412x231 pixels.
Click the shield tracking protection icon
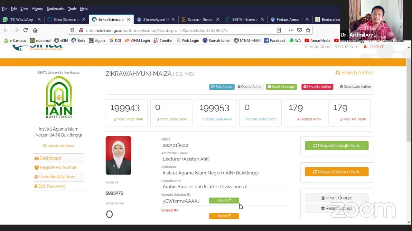point(72,30)
